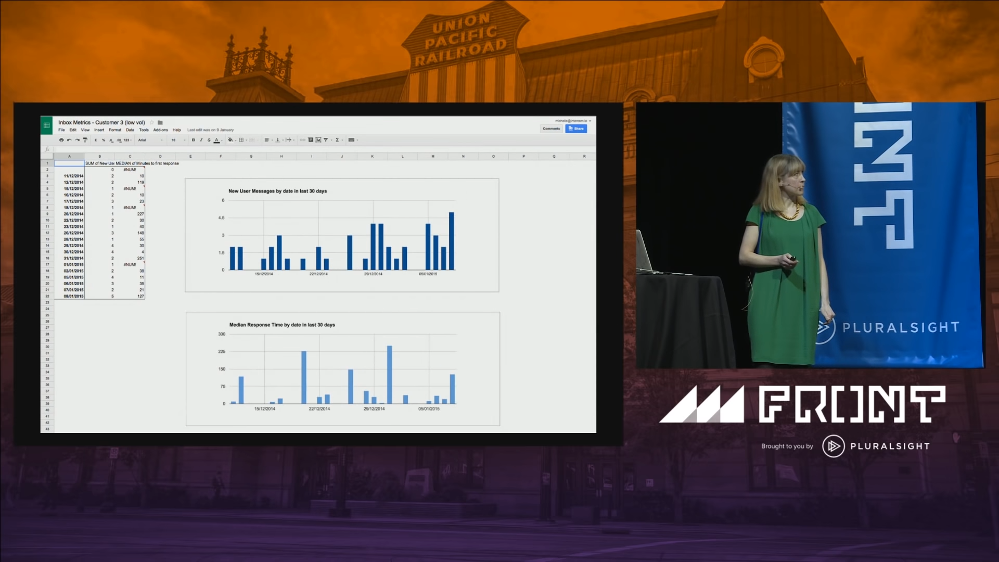The width and height of the screenshot is (999, 562).
Task: Select column A header
Action: (x=69, y=156)
